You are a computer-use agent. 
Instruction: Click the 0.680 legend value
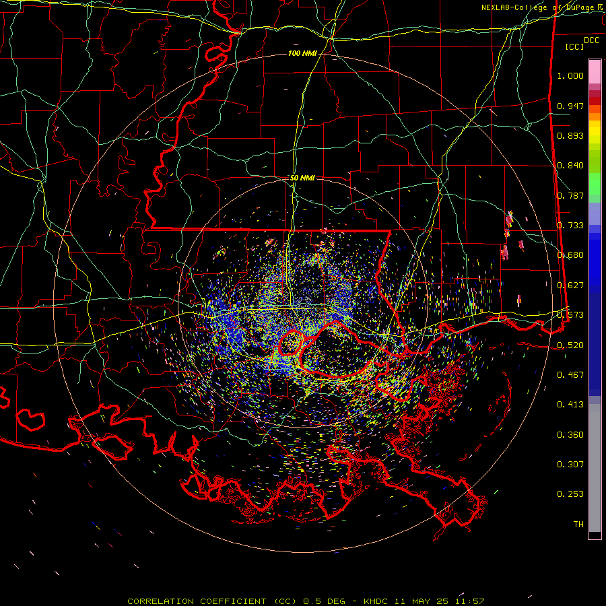(570, 255)
